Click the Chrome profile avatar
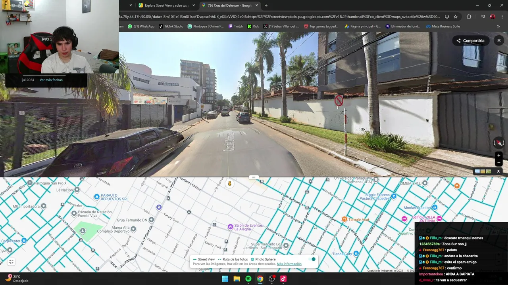Viewport: 508px width, 285px height. point(493,17)
